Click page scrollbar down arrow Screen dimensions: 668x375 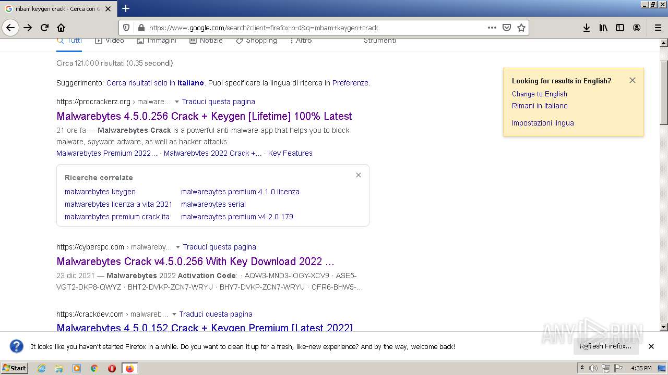click(x=663, y=327)
